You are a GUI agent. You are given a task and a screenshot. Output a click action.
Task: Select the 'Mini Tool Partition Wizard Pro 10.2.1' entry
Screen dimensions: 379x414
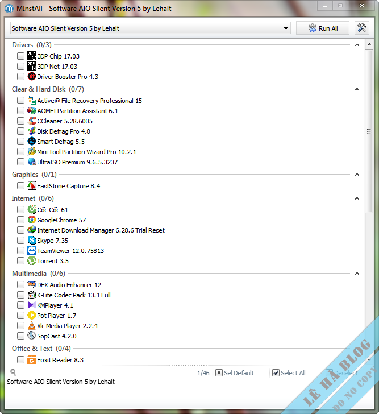click(x=86, y=152)
